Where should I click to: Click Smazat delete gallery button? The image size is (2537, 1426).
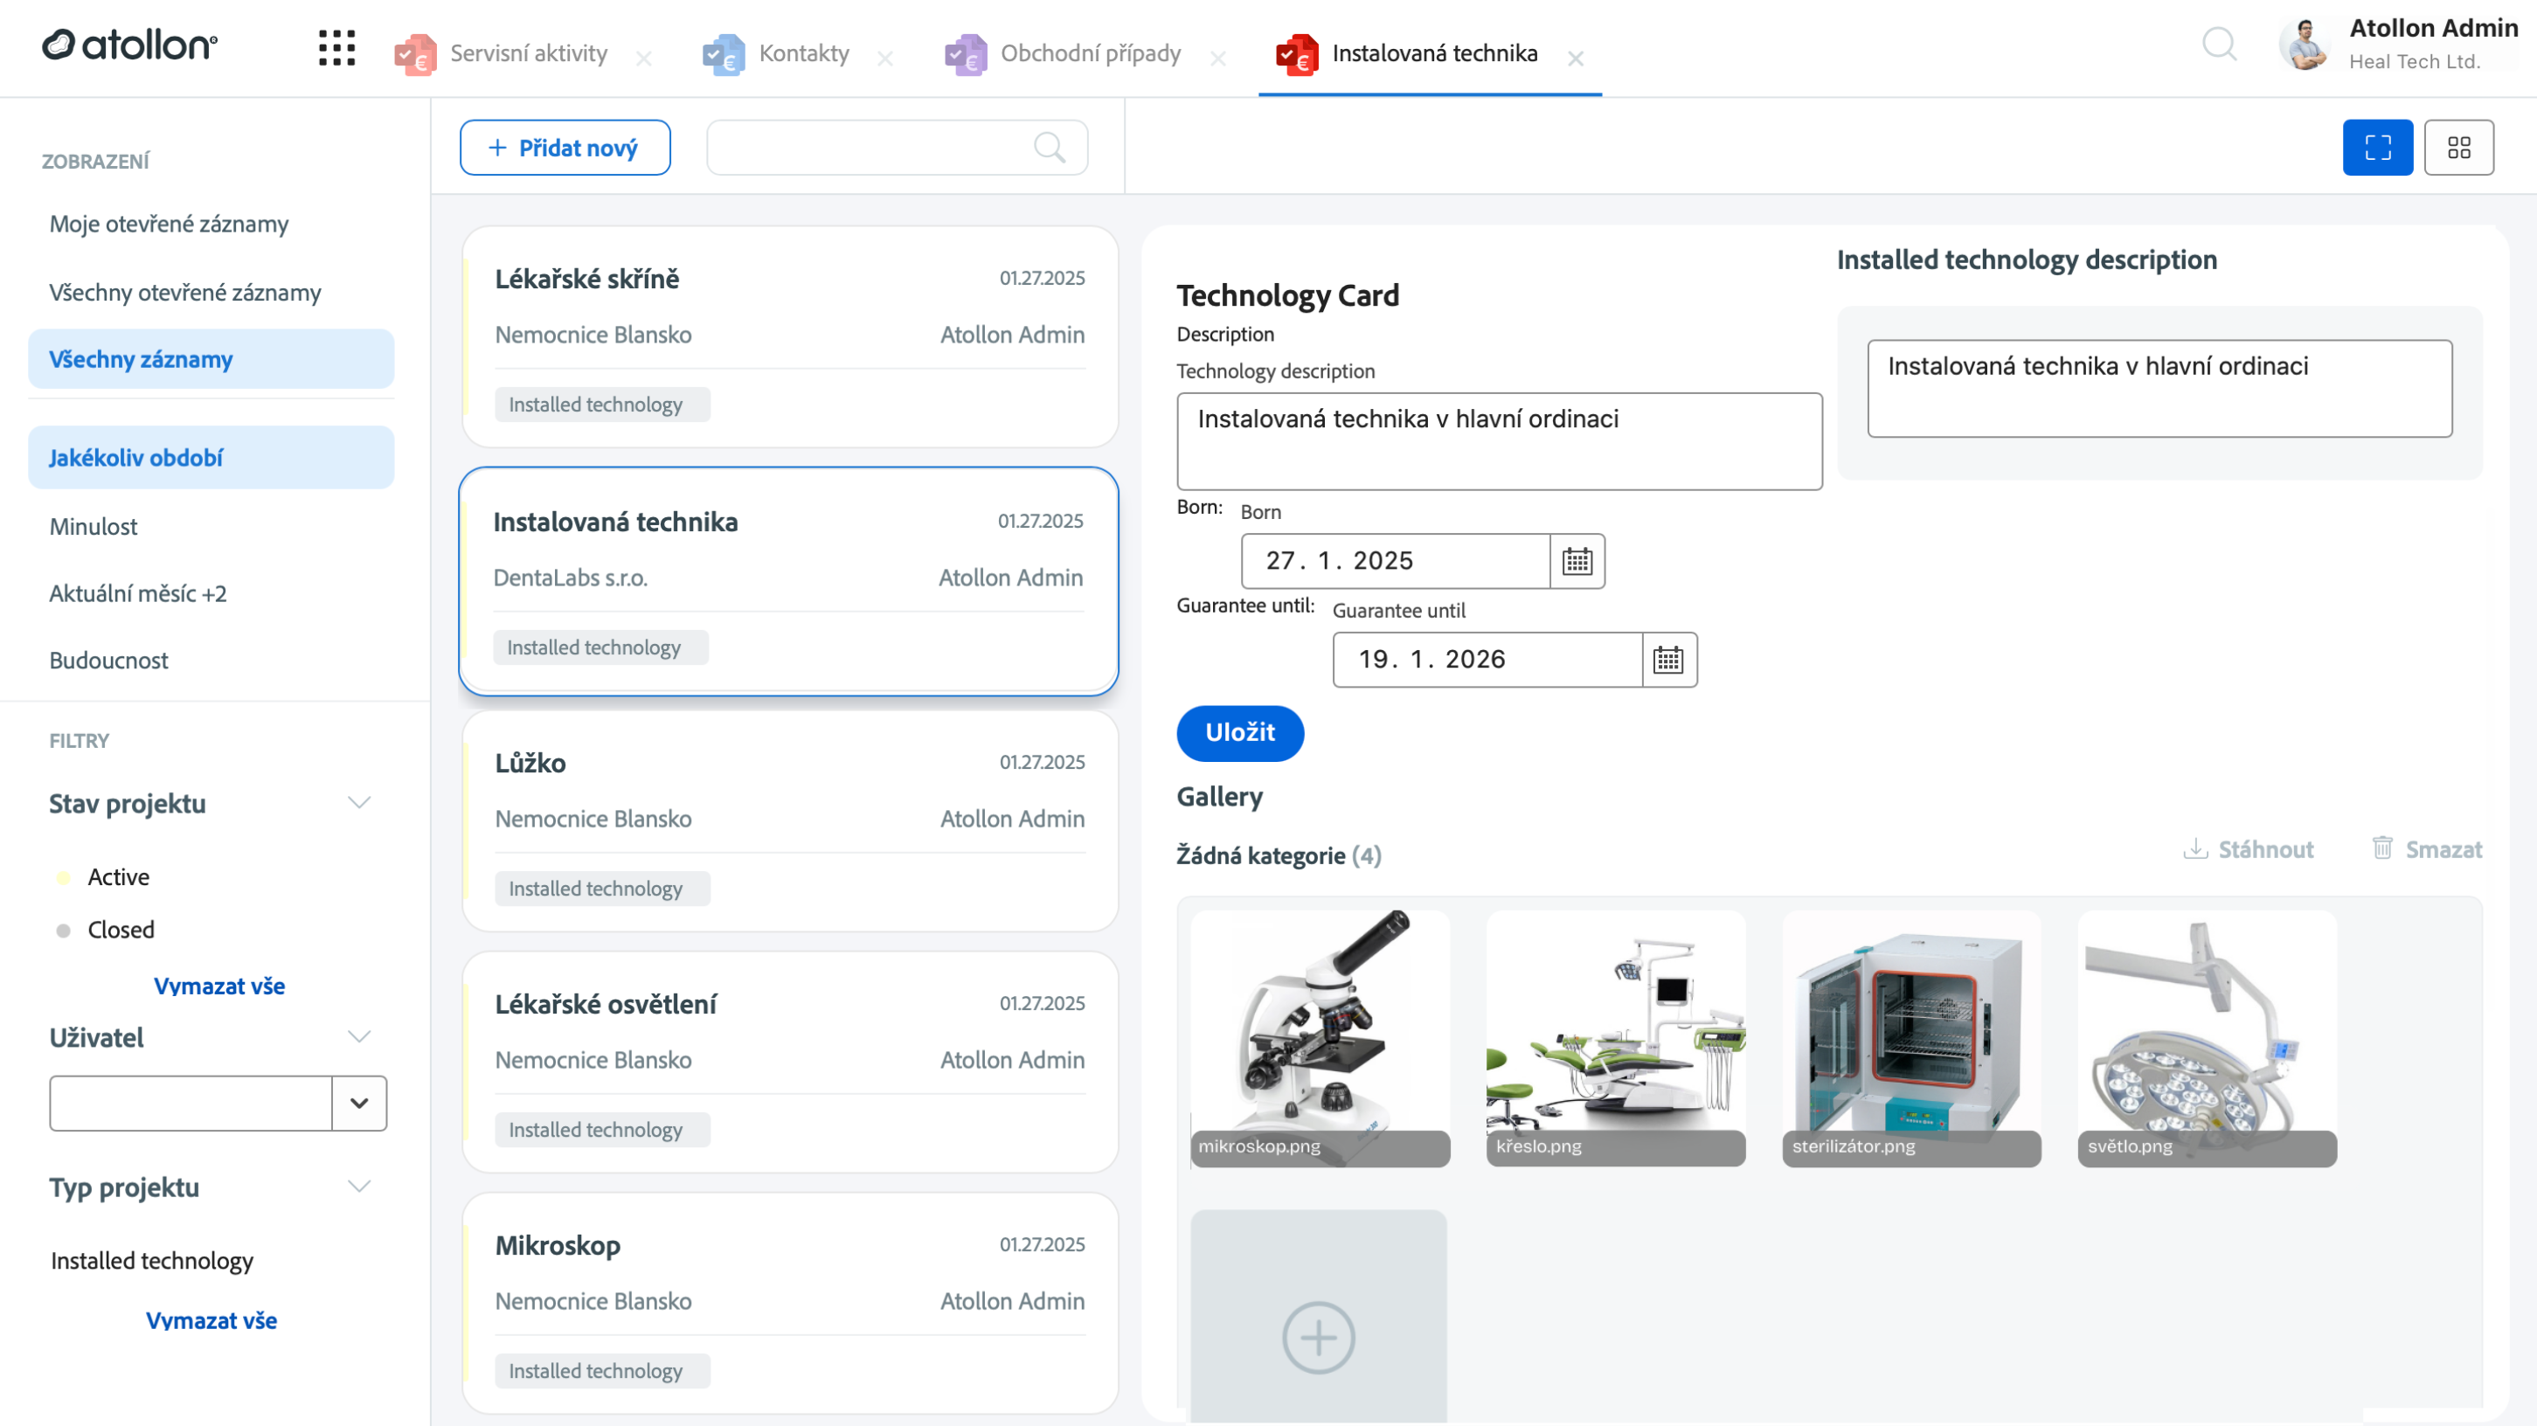[2427, 849]
